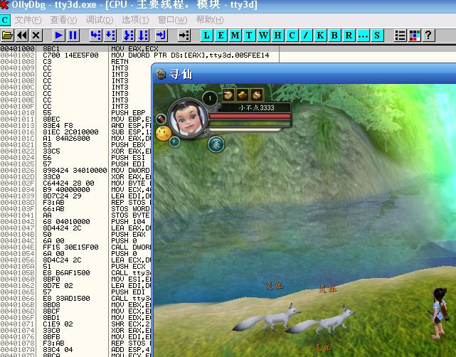Click the player portrait avatar in game
The image size is (456, 357).
[x=188, y=119]
